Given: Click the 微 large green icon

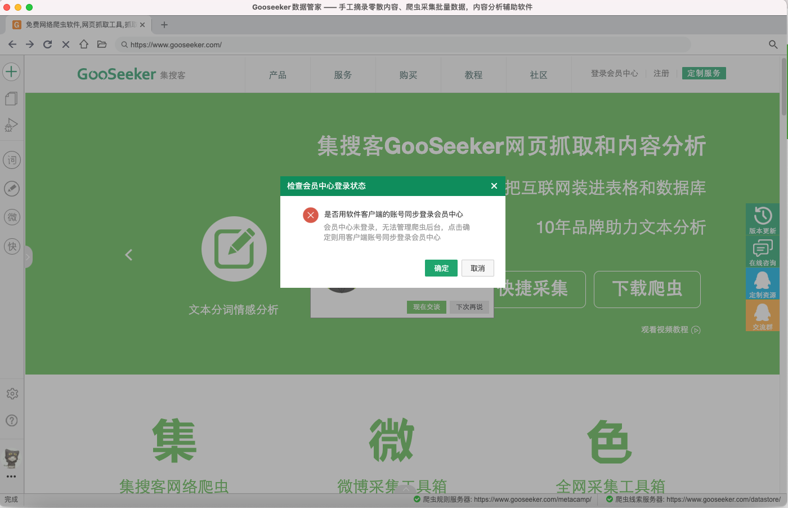Looking at the screenshot, I should pos(392,440).
